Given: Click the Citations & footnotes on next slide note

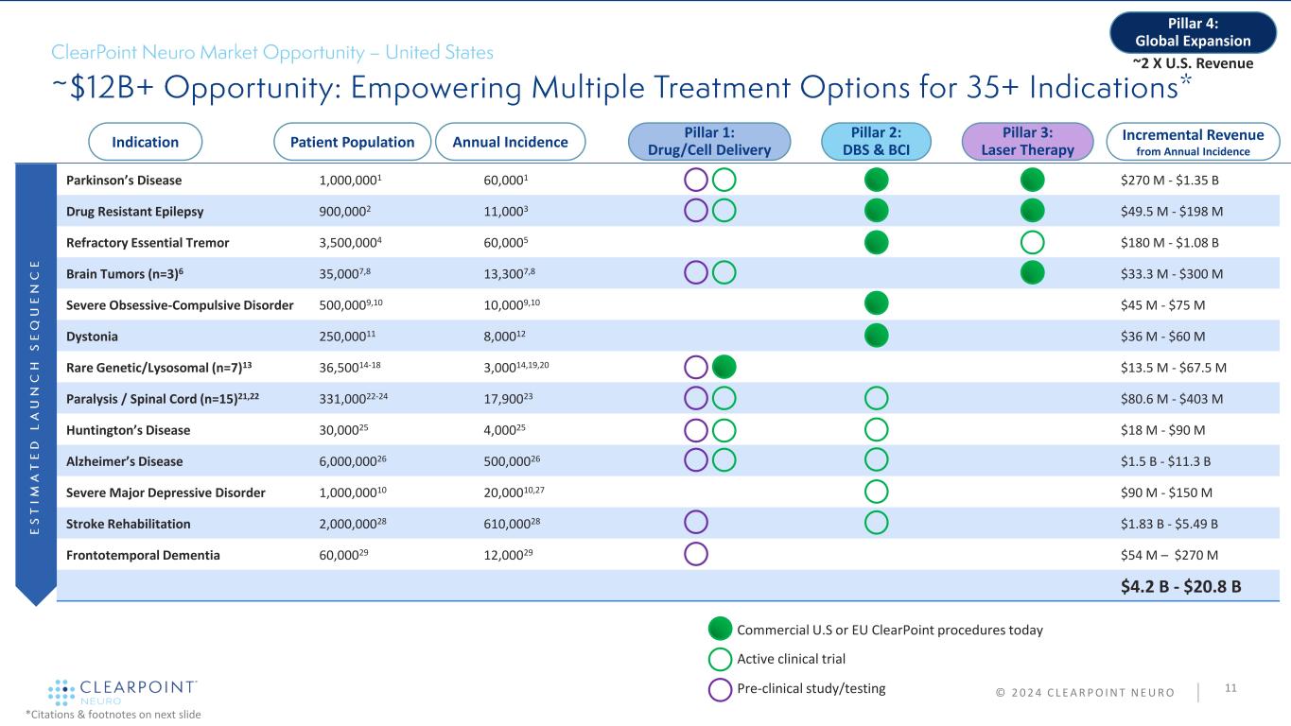Looking at the screenshot, I should [101, 715].
